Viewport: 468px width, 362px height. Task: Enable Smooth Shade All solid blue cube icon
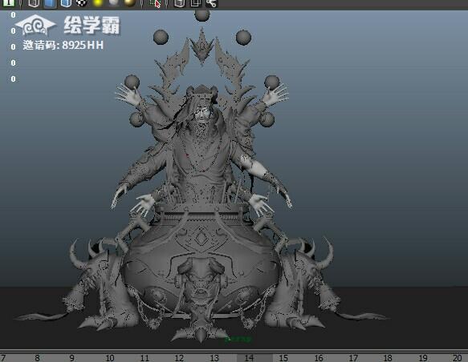(50, 3)
